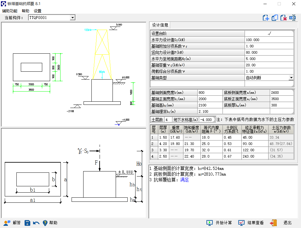Image resolution: width=301 pixels, height=228 pixels.
Task: Select layer 2 土侧压力系数 cell 0.53
Action: pyautogui.click(x=232, y=144)
